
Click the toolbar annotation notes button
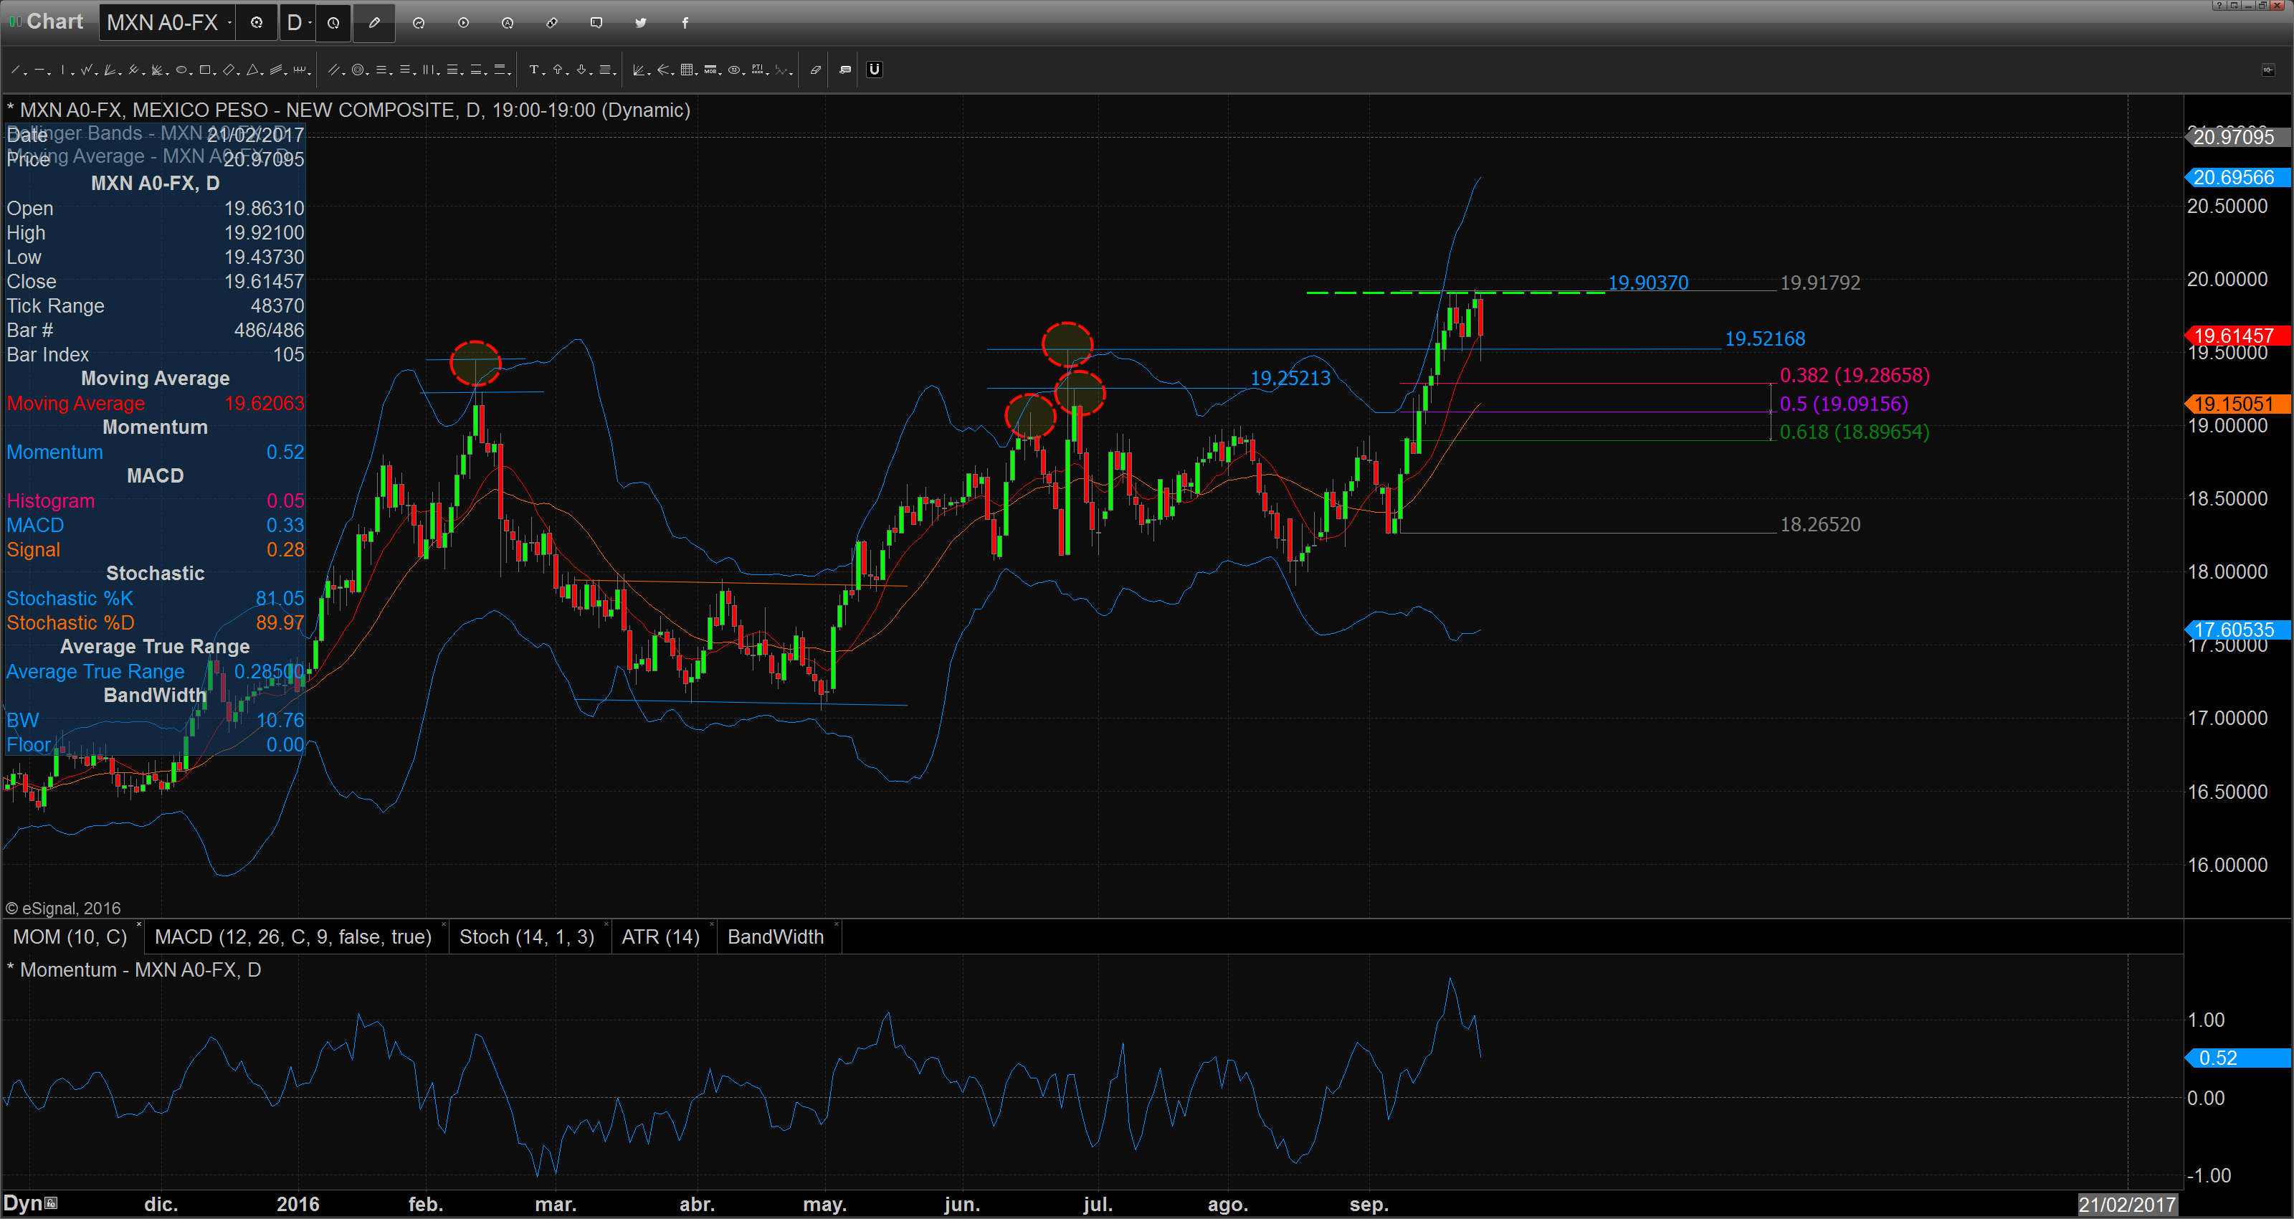pyautogui.click(x=845, y=70)
